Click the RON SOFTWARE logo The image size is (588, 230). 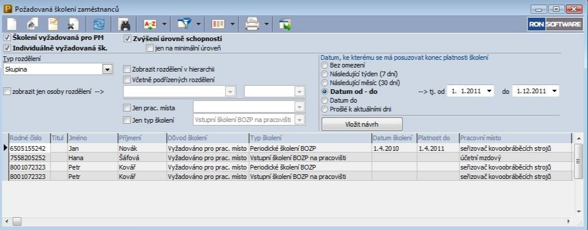pyautogui.click(x=555, y=24)
